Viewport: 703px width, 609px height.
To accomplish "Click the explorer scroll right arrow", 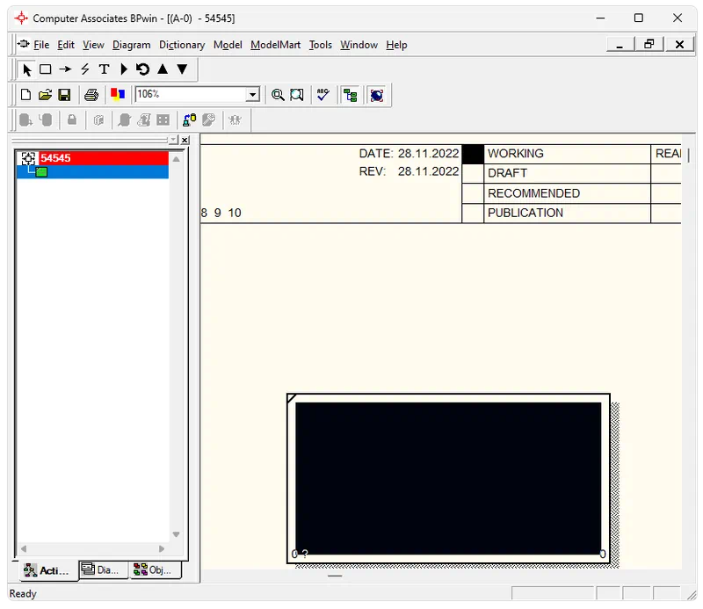I will (x=162, y=548).
